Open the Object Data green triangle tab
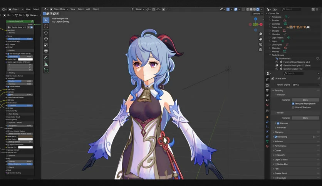 click(267, 141)
